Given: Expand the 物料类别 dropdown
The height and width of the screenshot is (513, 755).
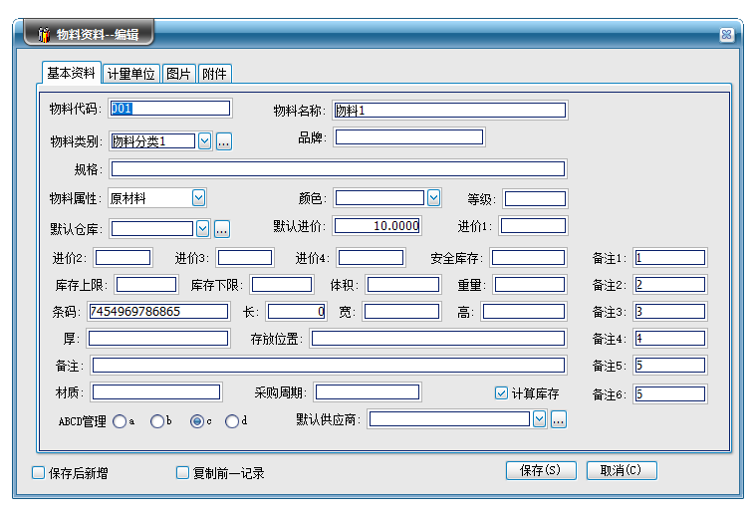Looking at the screenshot, I should 204,141.
